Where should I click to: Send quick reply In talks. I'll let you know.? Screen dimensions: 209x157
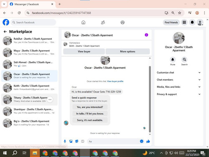pyautogui.click(x=90, y=113)
